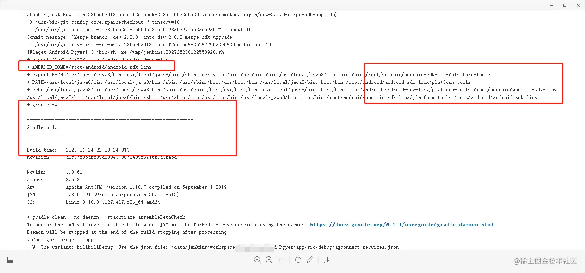Viewport: 585px width, 273px height.
Task: Click the 'OS: Linux 3.10.0-1127' line
Action: [93, 202]
